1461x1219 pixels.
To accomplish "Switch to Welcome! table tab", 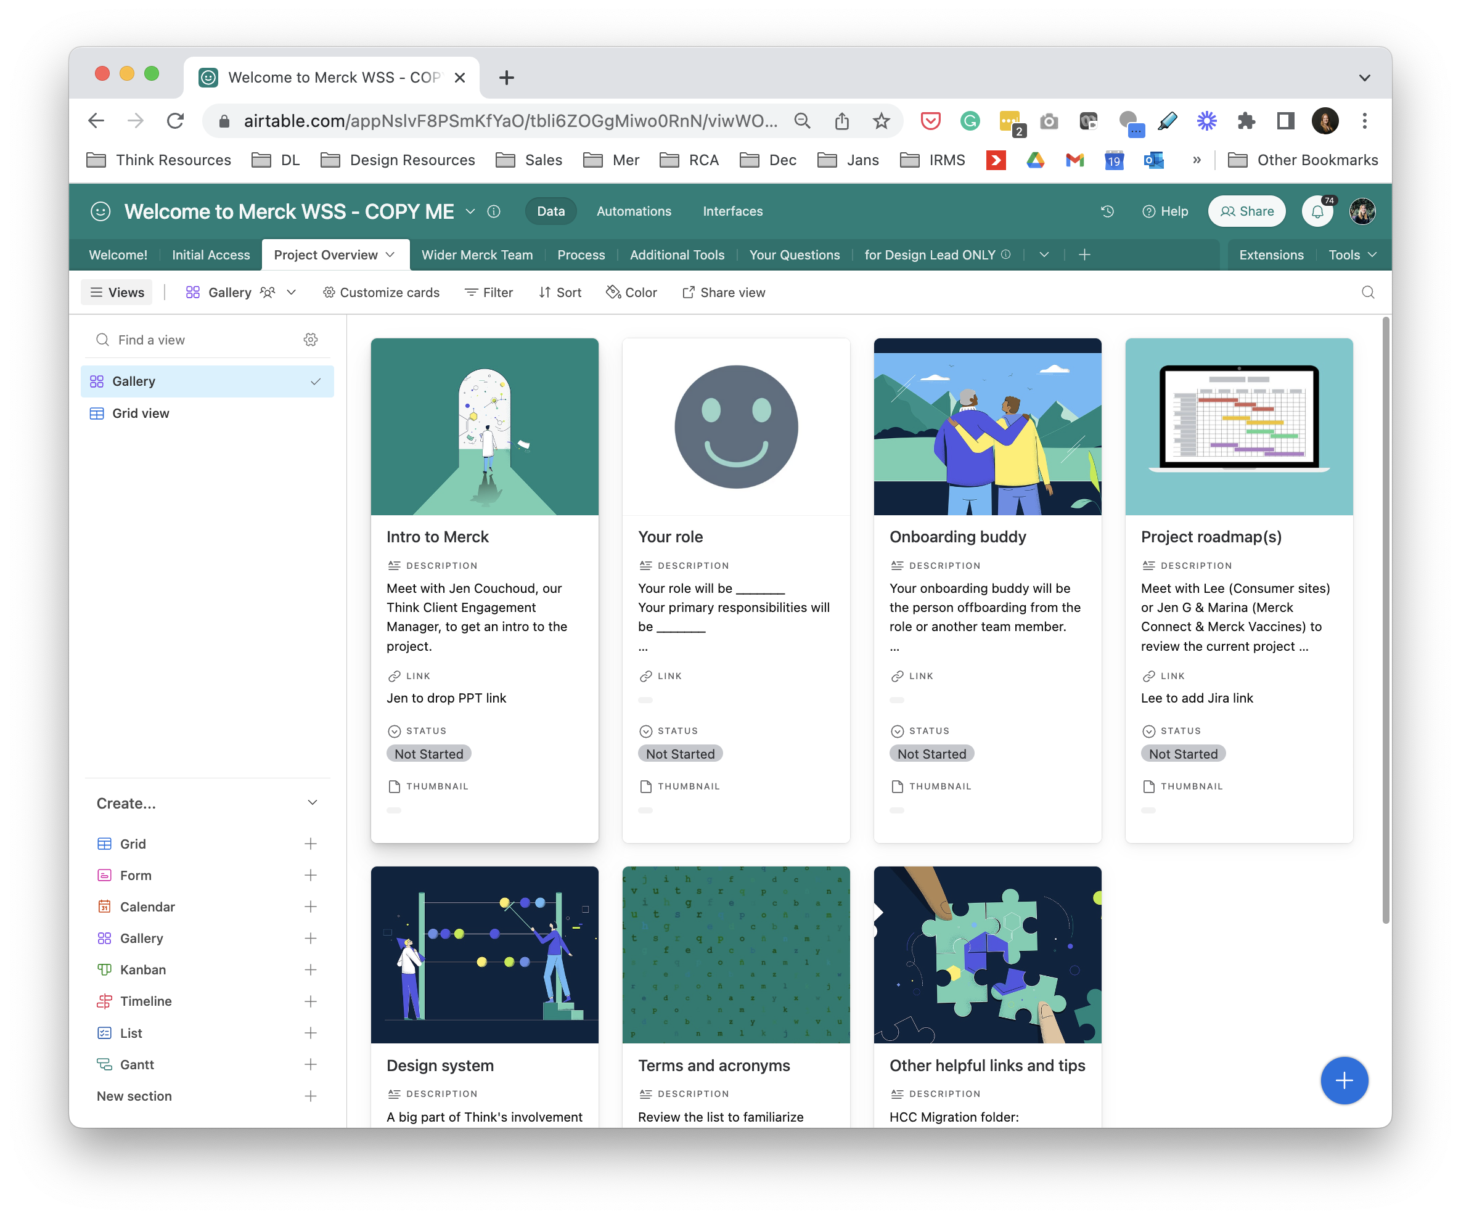I will (118, 255).
